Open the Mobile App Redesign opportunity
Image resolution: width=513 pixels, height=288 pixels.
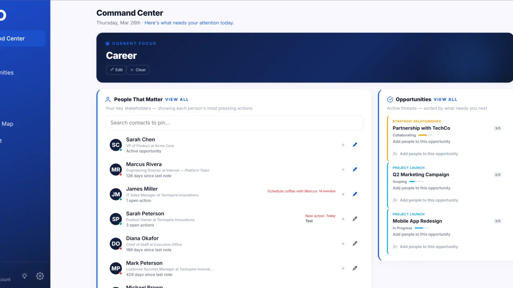click(417, 221)
